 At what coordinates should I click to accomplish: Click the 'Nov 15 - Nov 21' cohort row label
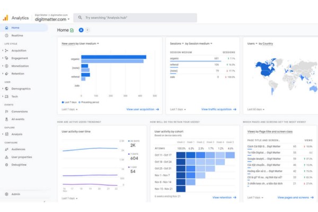[x=163, y=189]
